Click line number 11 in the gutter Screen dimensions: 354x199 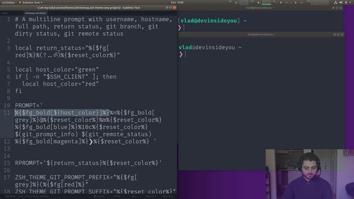[7, 113]
